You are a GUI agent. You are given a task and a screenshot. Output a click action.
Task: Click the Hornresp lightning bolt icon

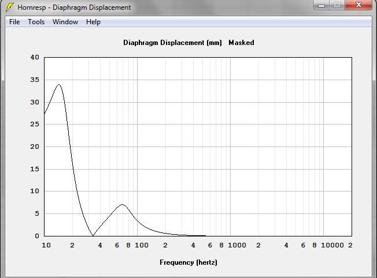coord(9,7)
